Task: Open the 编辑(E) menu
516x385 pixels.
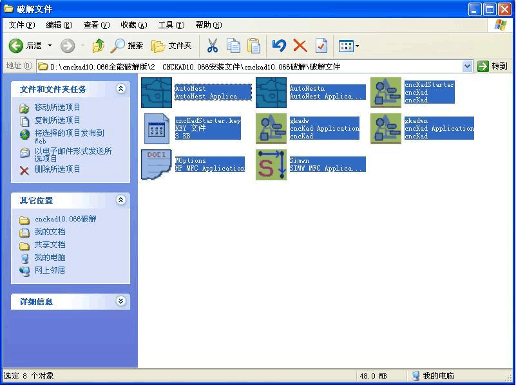Action: [59, 25]
